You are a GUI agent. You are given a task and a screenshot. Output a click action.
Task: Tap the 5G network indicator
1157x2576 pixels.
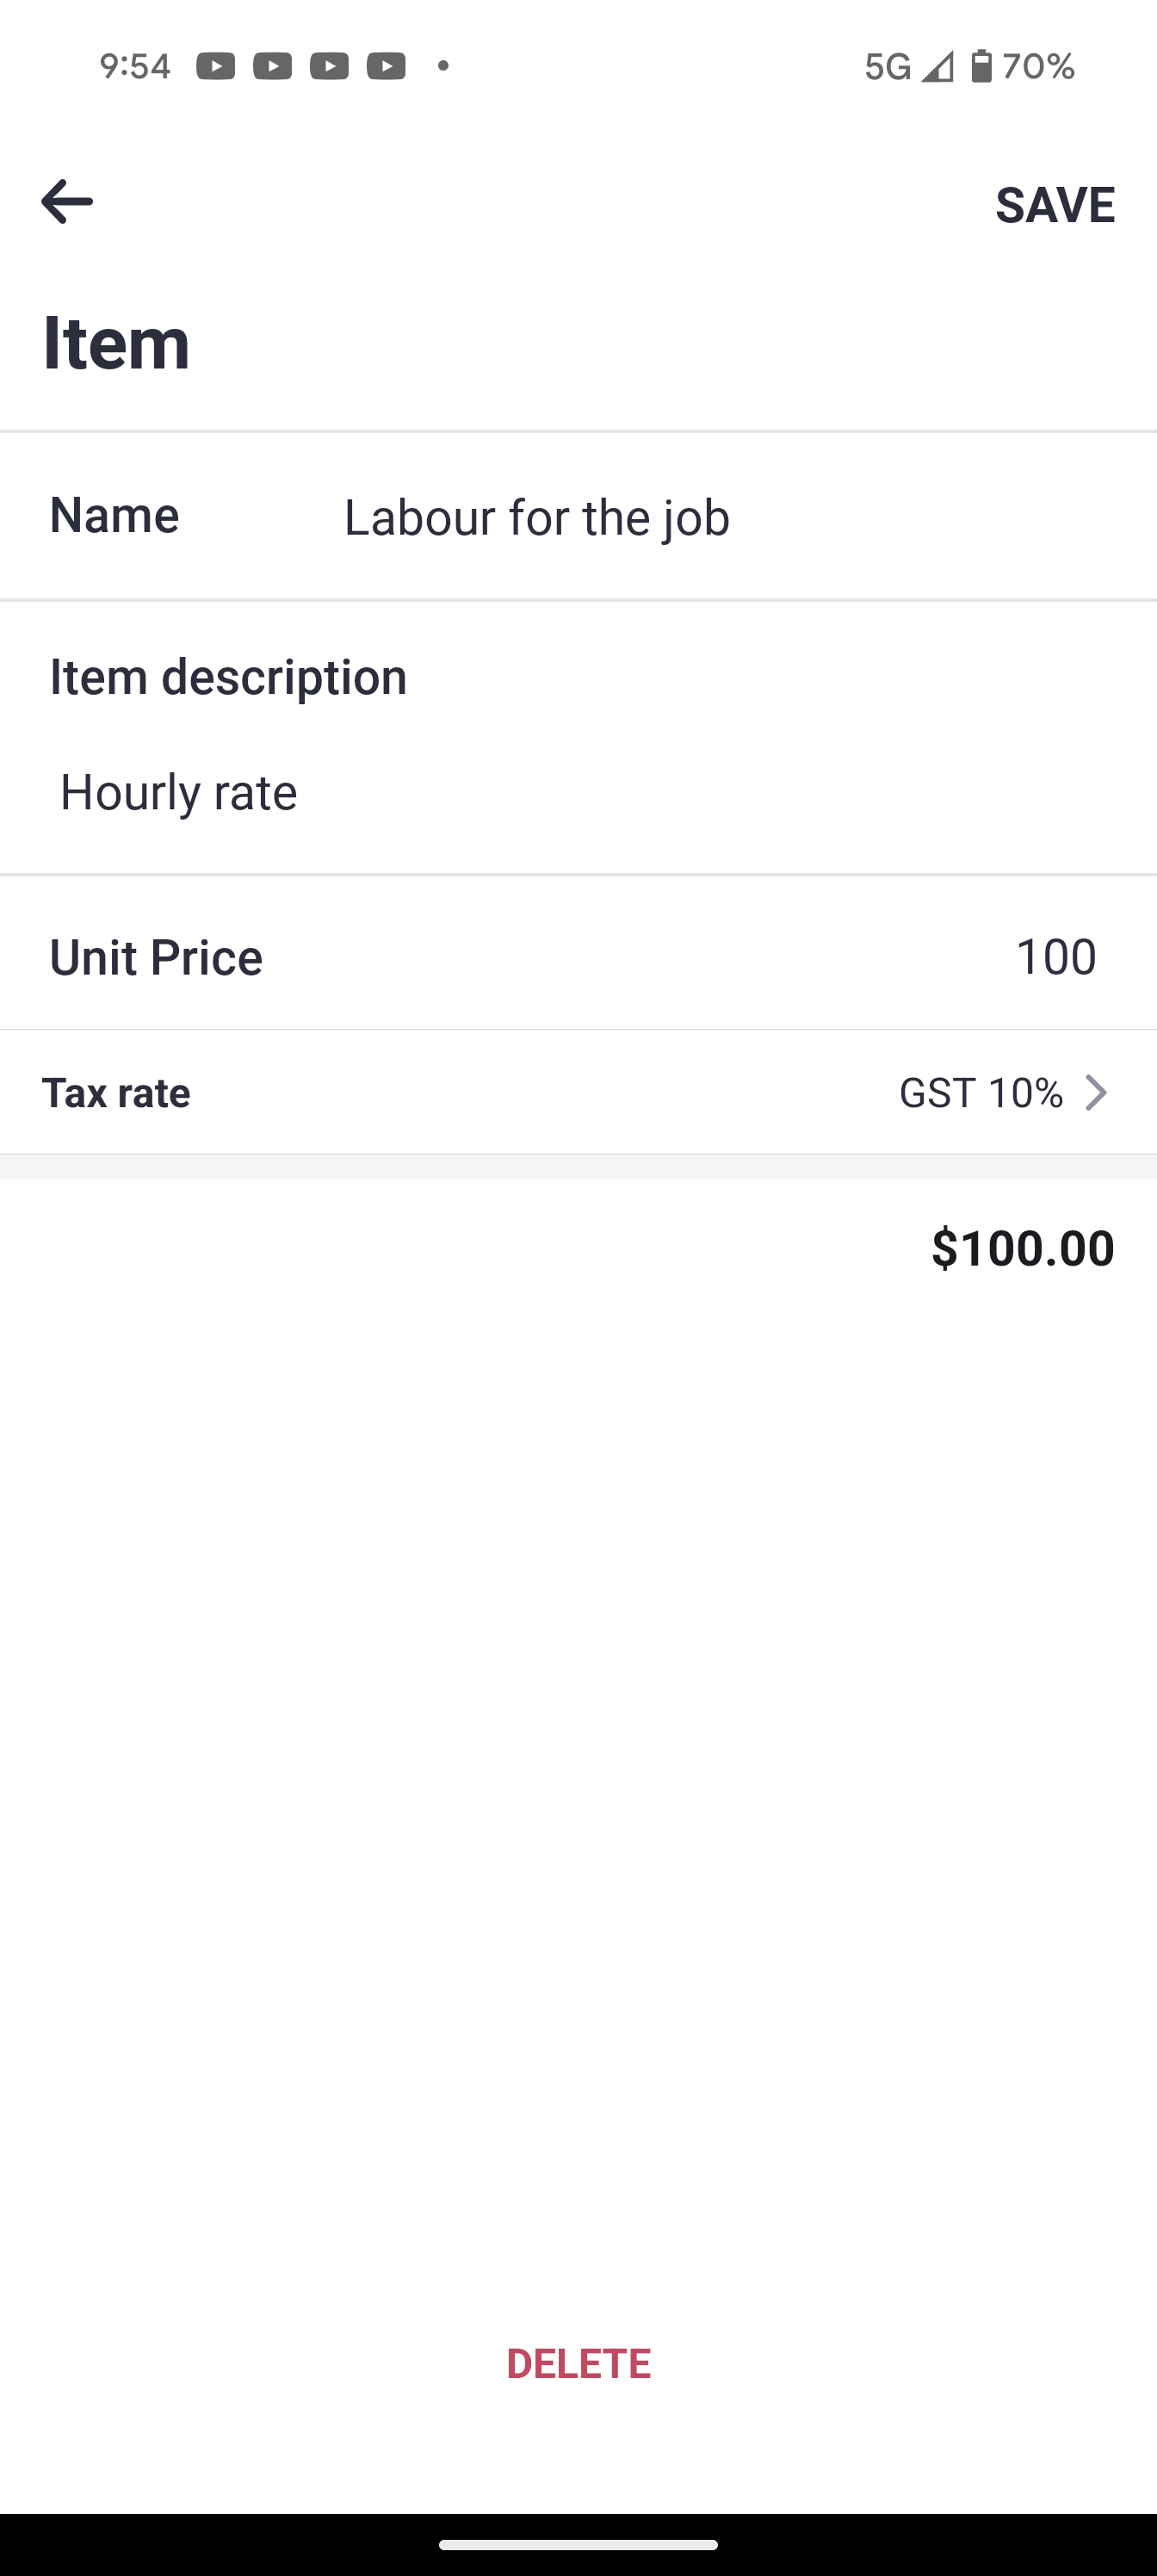point(888,66)
